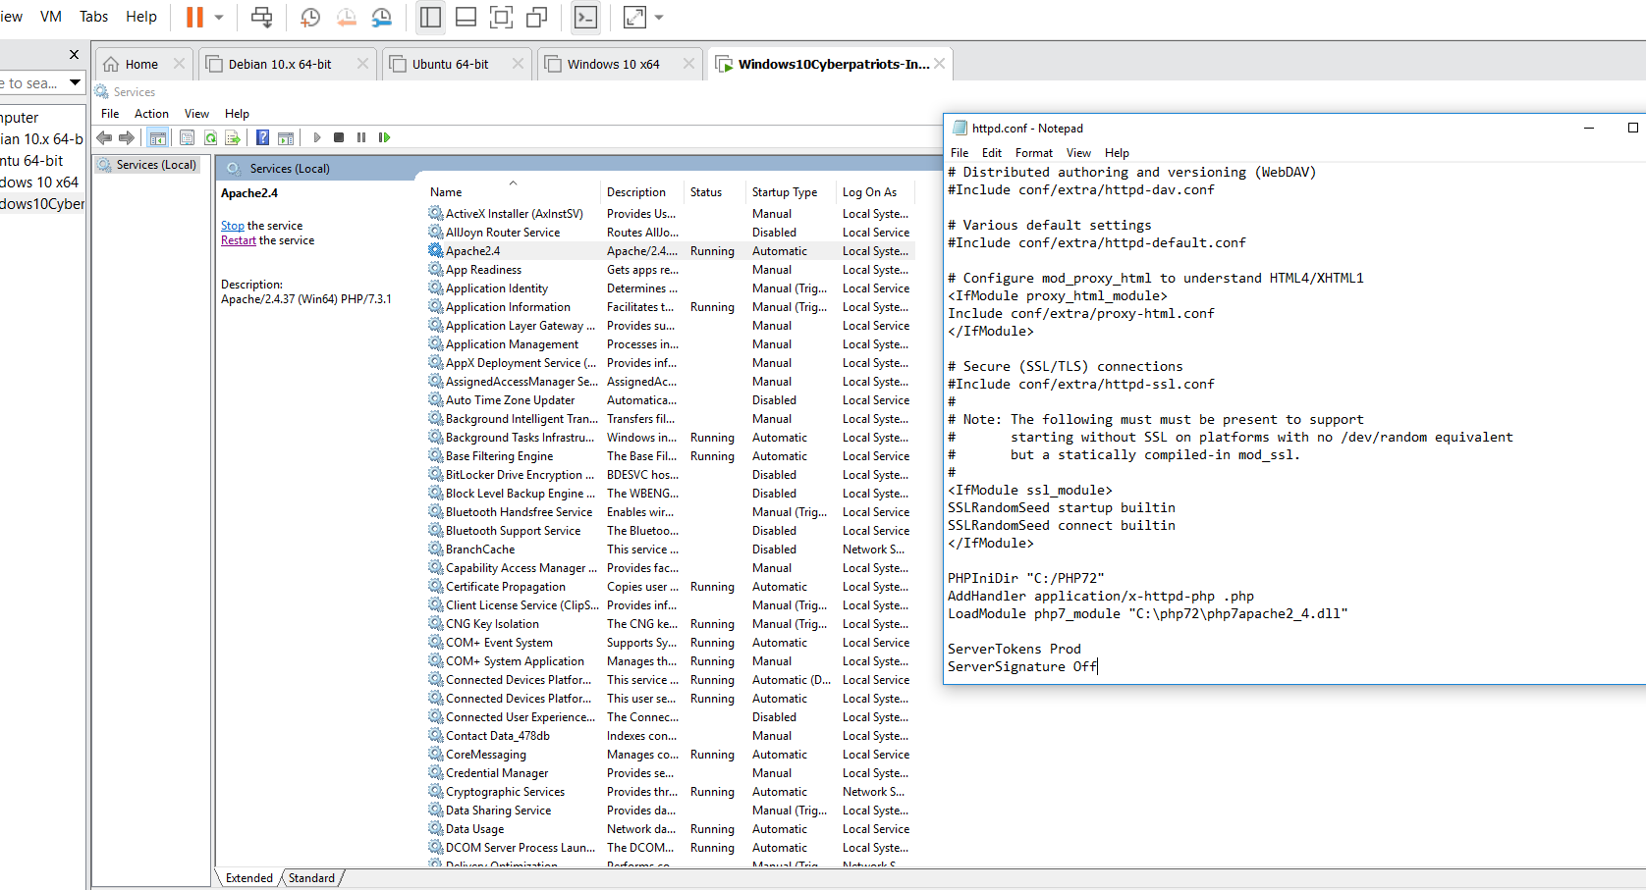This screenshot has width=1646, height=890.
Task: Select the BitLocker Drive Encryption service
Action: click(x=670, y=475)
